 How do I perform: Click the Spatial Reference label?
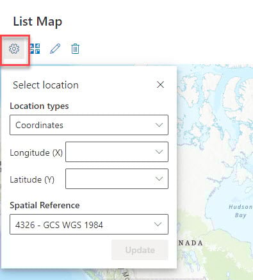[x=45, y=205]
